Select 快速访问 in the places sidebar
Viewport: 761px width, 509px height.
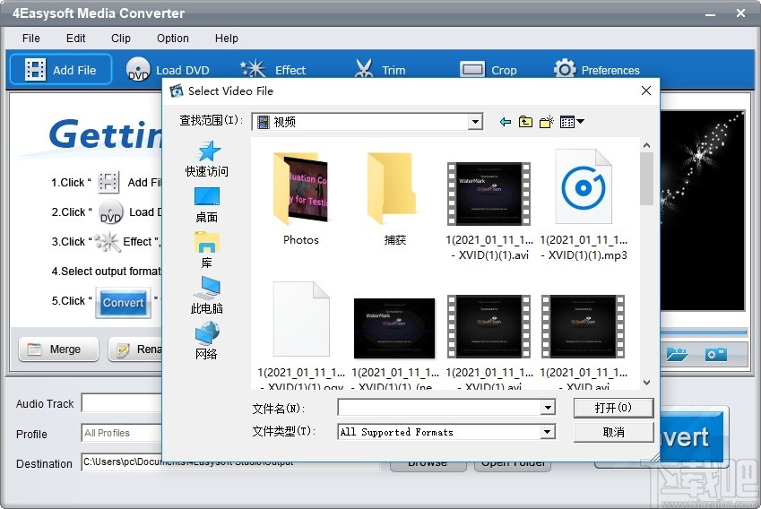click(207, 159)
